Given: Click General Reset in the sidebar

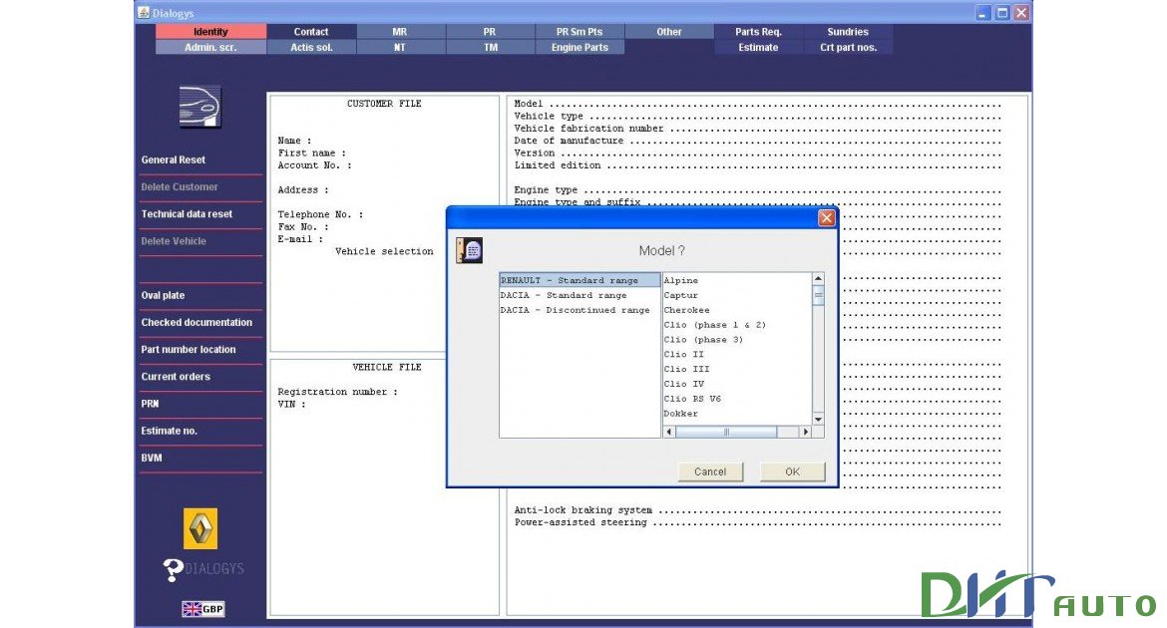Looking at the screenshot, I should [x=172, y=159].
